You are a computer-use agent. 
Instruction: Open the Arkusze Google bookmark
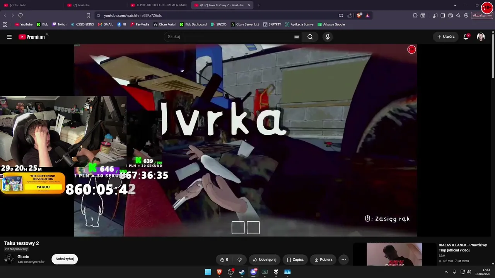tap(331, 24)
